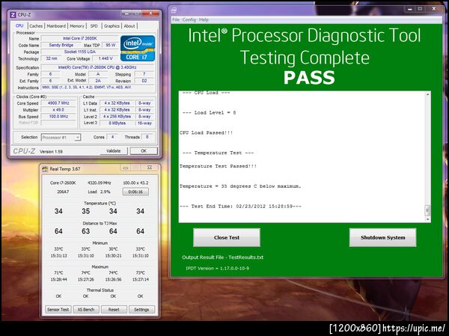This screenshot has height=336, width=449.
Task: Click the Reset button in Real Temp
Action: click(114, 310)
